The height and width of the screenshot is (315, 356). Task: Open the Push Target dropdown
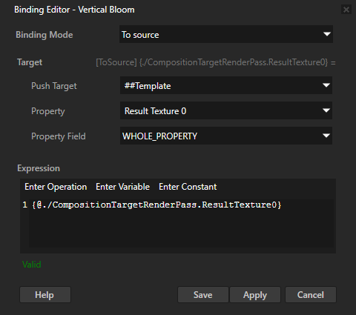tap(226, 85)
